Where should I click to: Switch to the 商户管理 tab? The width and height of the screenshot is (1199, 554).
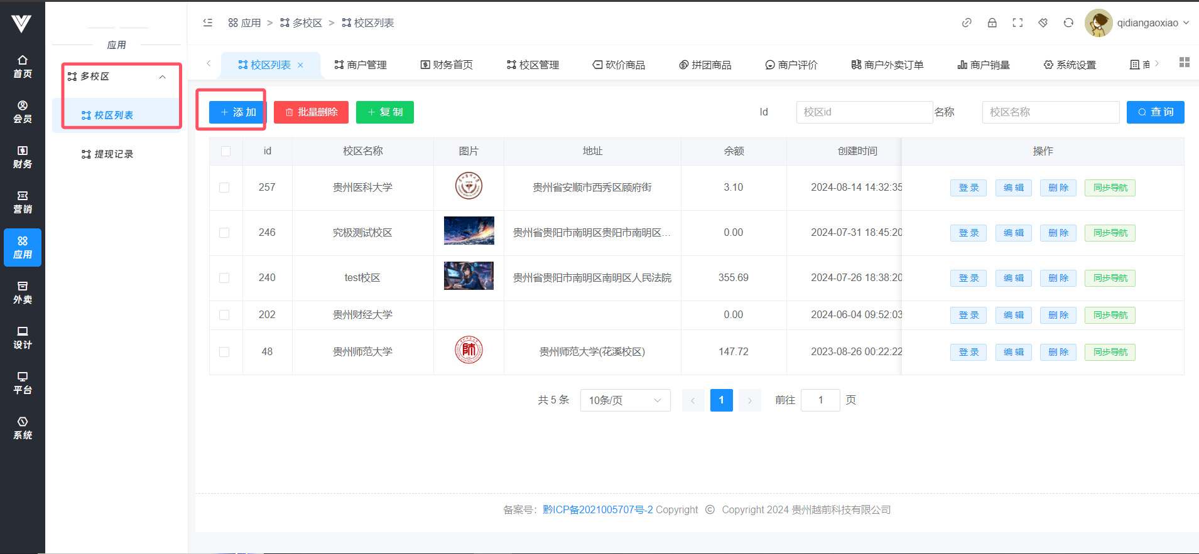point(361,65)
